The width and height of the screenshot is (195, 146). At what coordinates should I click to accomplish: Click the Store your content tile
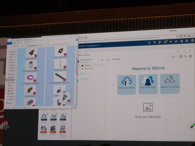127,85
